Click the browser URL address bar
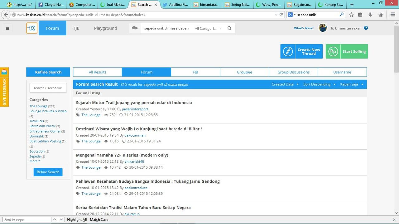This screenshot has height=224, width=399. point(145,15)
